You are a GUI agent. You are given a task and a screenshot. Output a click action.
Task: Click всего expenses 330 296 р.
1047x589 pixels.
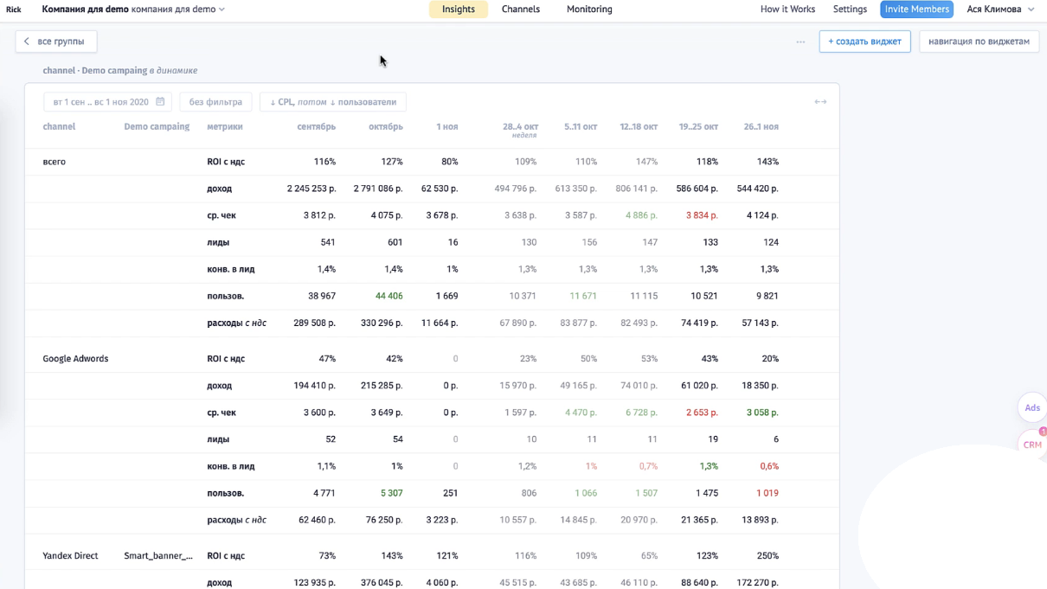[x=382, y=323]
